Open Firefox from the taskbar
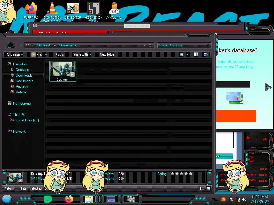Screen dimensions: 274x205 pyautogui.click(x=69, y=199)
